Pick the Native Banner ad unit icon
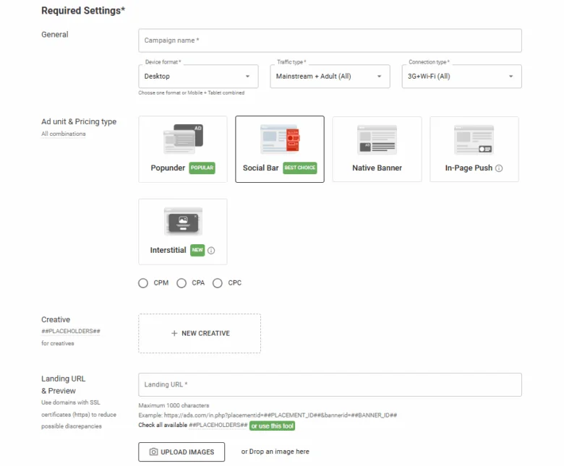This screenshot has height=466, width=564. pos(377,139)
